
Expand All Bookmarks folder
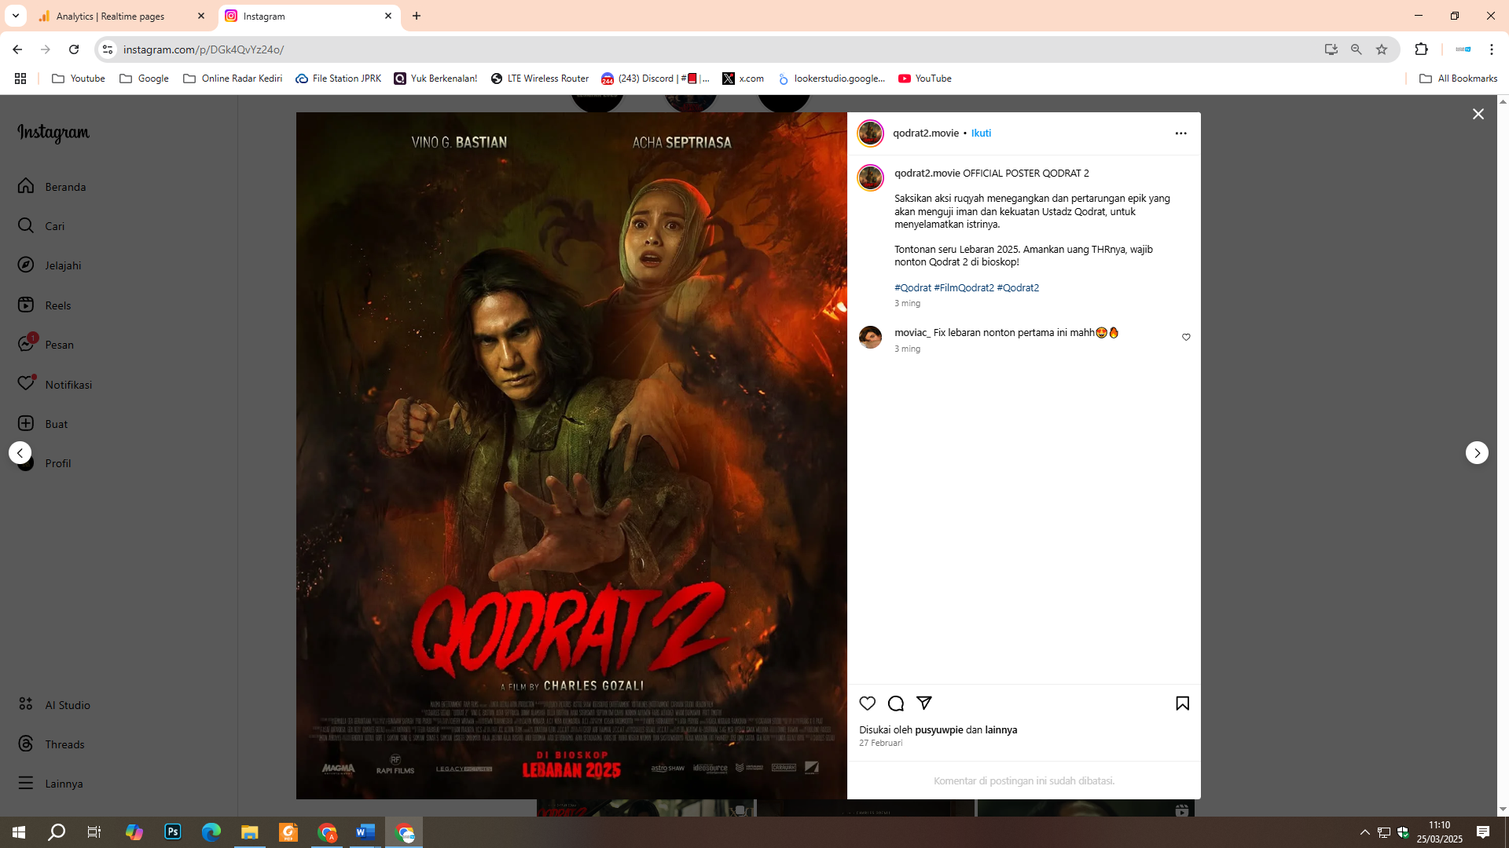pyautogui.click(x=1459, y=79)
